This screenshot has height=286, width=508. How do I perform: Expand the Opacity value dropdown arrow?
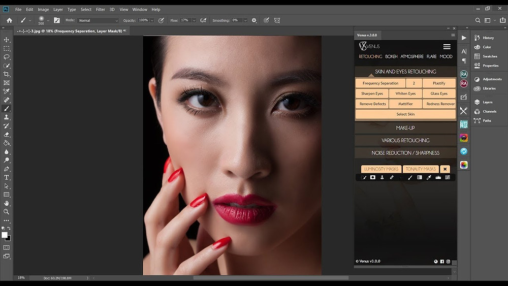pyautogui.click(x=152, y=20)
